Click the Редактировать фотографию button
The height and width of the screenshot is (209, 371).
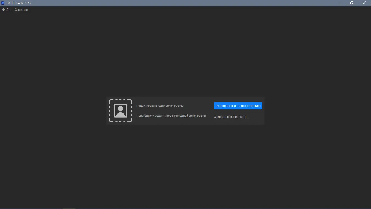coord(238,106)
